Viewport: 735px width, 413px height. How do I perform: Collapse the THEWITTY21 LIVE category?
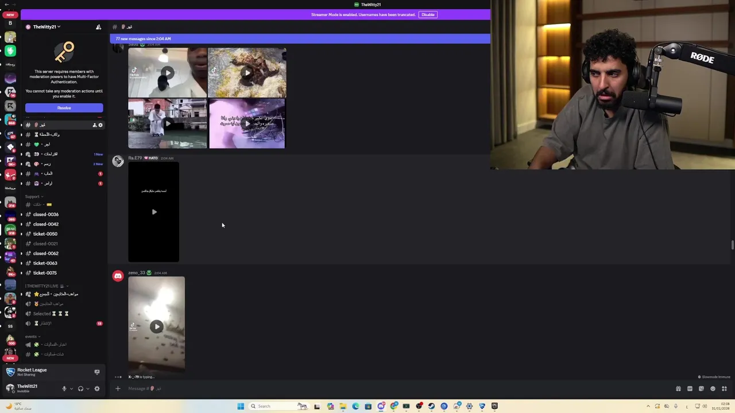click(x=46, y=286)
